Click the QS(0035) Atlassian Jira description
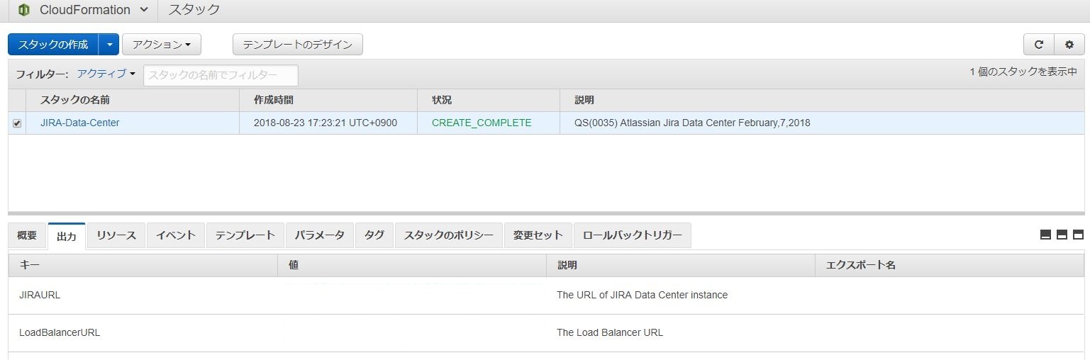The width and height of the screenshot is (1090, 360). tap(692, 123)
